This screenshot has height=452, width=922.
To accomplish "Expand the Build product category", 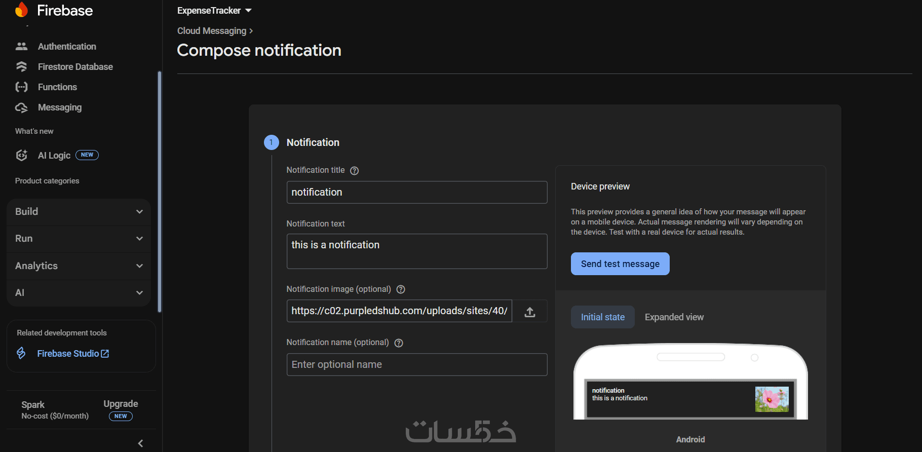I will click(79, 212).
